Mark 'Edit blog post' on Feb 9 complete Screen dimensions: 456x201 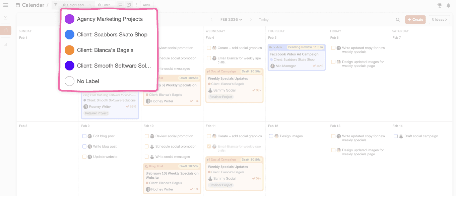click(84, 136)
